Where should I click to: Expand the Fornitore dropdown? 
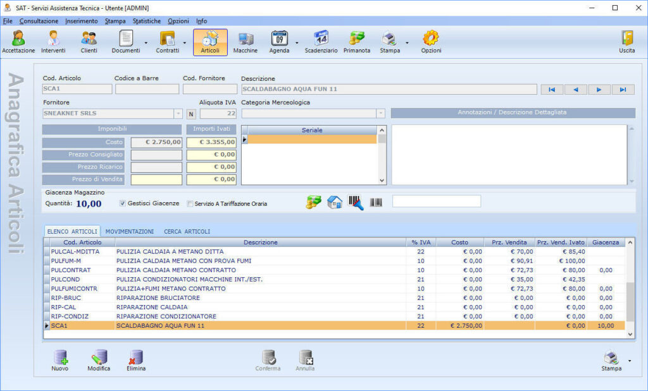(178, 114)
